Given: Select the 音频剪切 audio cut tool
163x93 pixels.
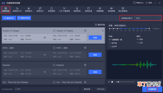Looking at the screenshot, I should click(x=29, y=10).
